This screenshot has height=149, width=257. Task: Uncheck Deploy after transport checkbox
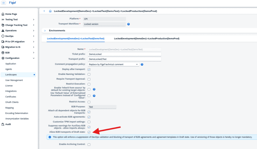click(89, 69)
